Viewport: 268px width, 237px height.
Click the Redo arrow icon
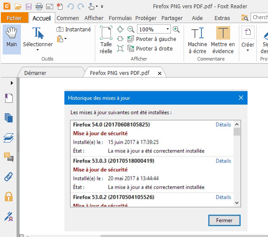[x=80, y=7]
